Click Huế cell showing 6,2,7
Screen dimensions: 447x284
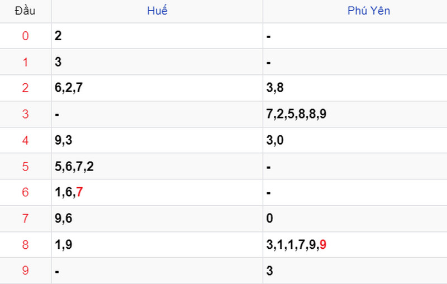157,88
